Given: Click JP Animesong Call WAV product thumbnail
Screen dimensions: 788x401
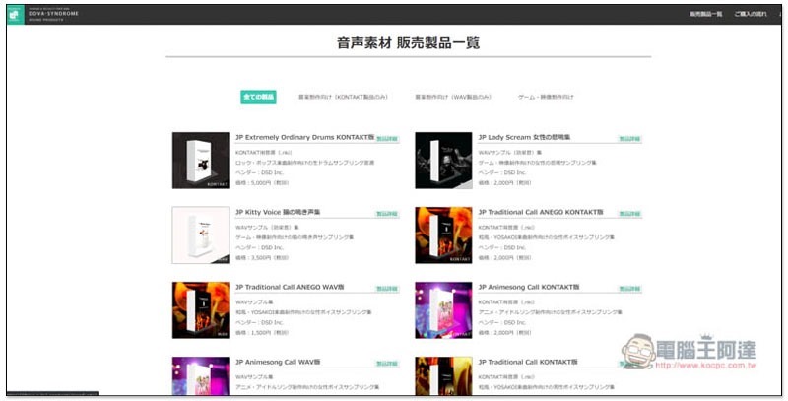Looking at the screenshot, I should pyautogui.click(x=200, y=374).
